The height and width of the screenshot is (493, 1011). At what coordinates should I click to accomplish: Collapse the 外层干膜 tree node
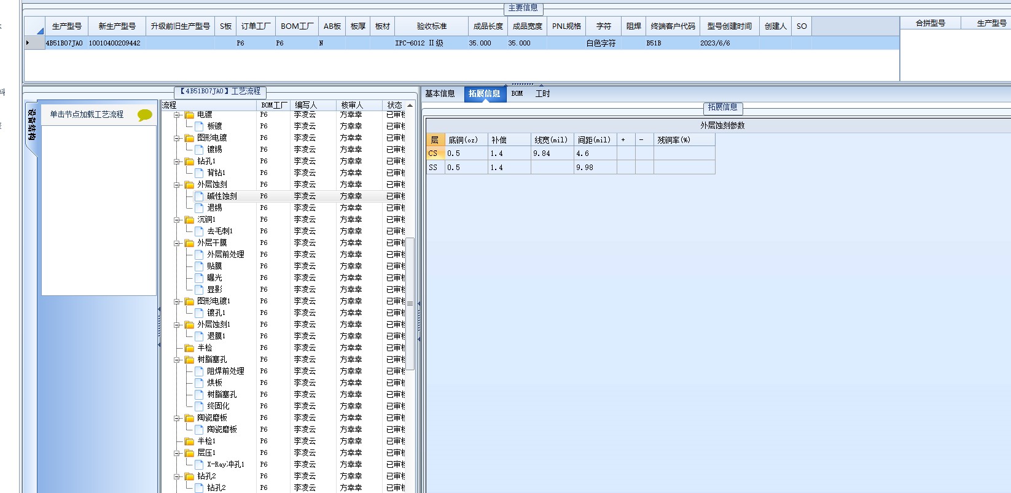[x=177, y=243]
